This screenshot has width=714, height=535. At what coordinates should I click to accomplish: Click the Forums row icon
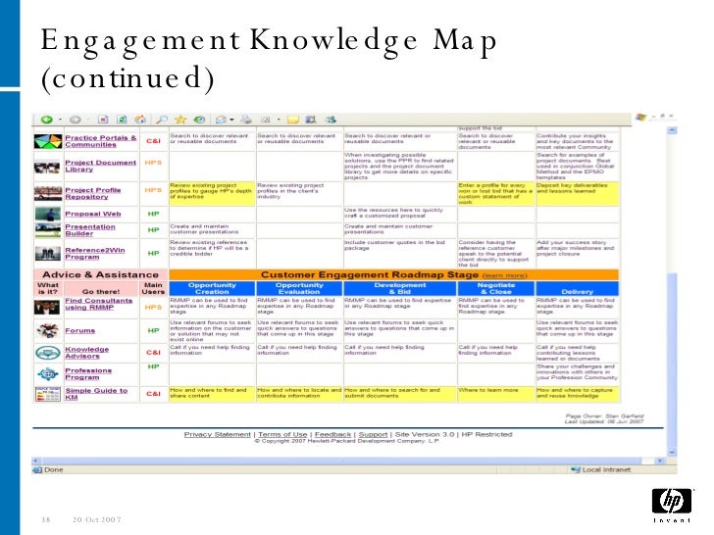point(48,330)
